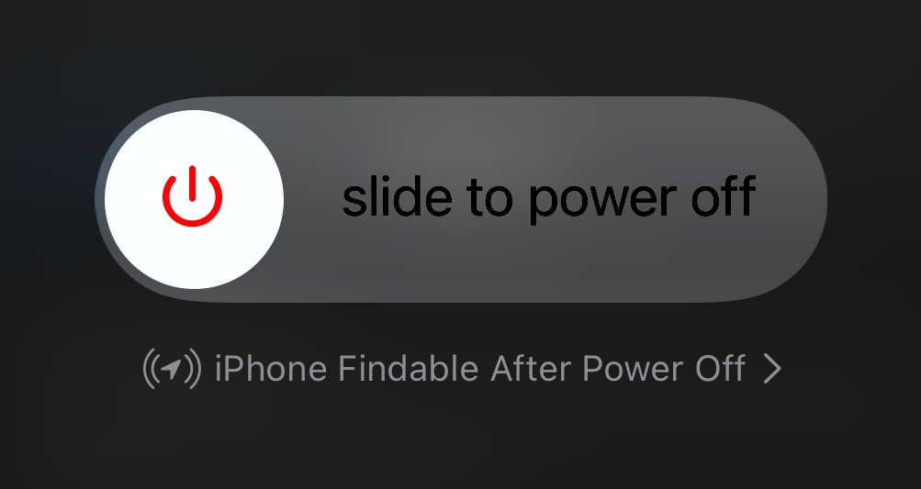Click the right arrow next to Findable option

coord(772,369)
